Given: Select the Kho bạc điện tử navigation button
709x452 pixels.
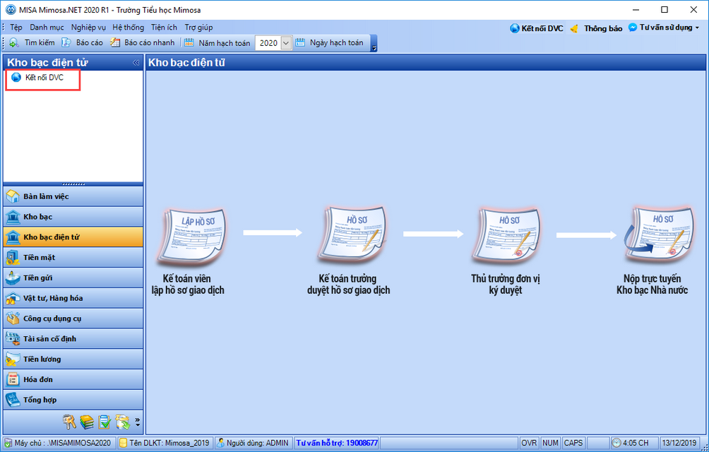Looking at the screenshot, I should [x=73, y=237].
